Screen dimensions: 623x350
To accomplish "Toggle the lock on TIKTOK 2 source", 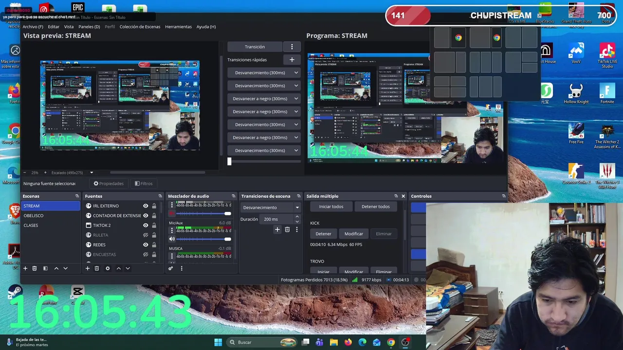I will 154,225.
